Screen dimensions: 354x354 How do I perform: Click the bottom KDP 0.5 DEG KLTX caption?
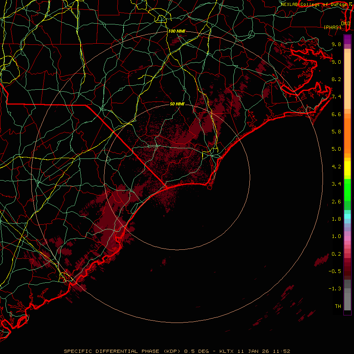(177, 351)
